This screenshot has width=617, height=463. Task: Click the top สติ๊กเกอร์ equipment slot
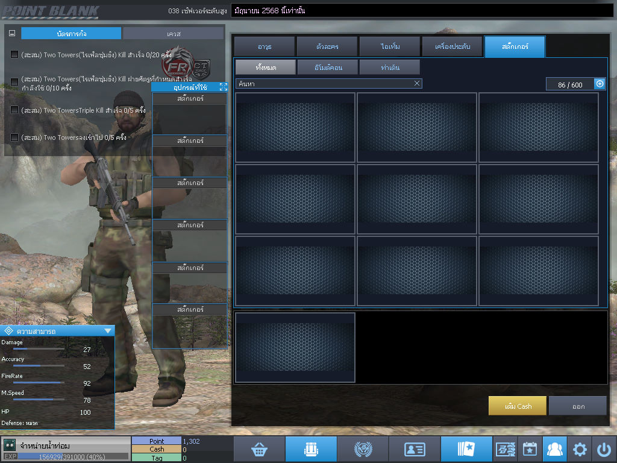(x=190, y=113)
